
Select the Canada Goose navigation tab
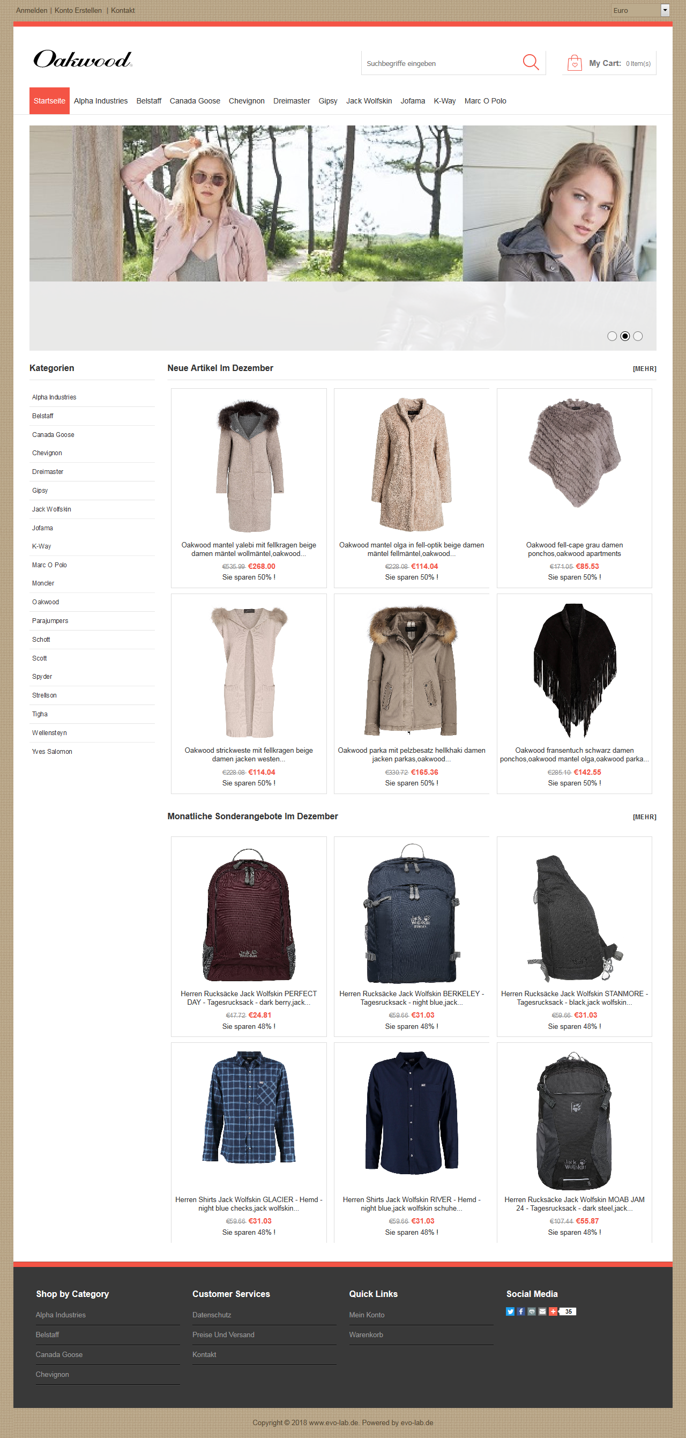tap(195, 101)
